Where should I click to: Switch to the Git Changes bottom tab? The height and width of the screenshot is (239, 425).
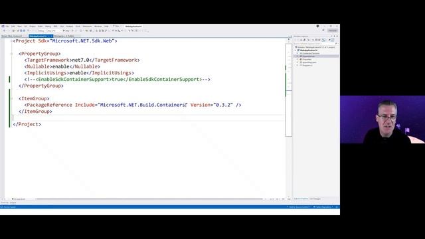tap(315, 199)
